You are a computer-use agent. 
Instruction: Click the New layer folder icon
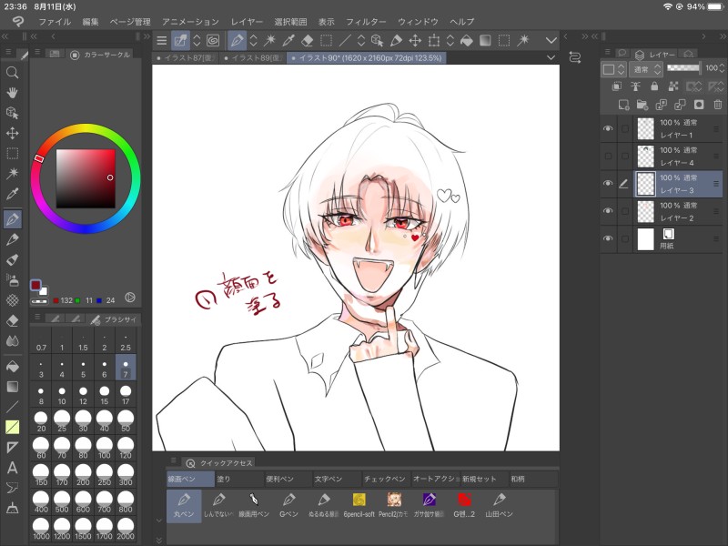point(642,105)
